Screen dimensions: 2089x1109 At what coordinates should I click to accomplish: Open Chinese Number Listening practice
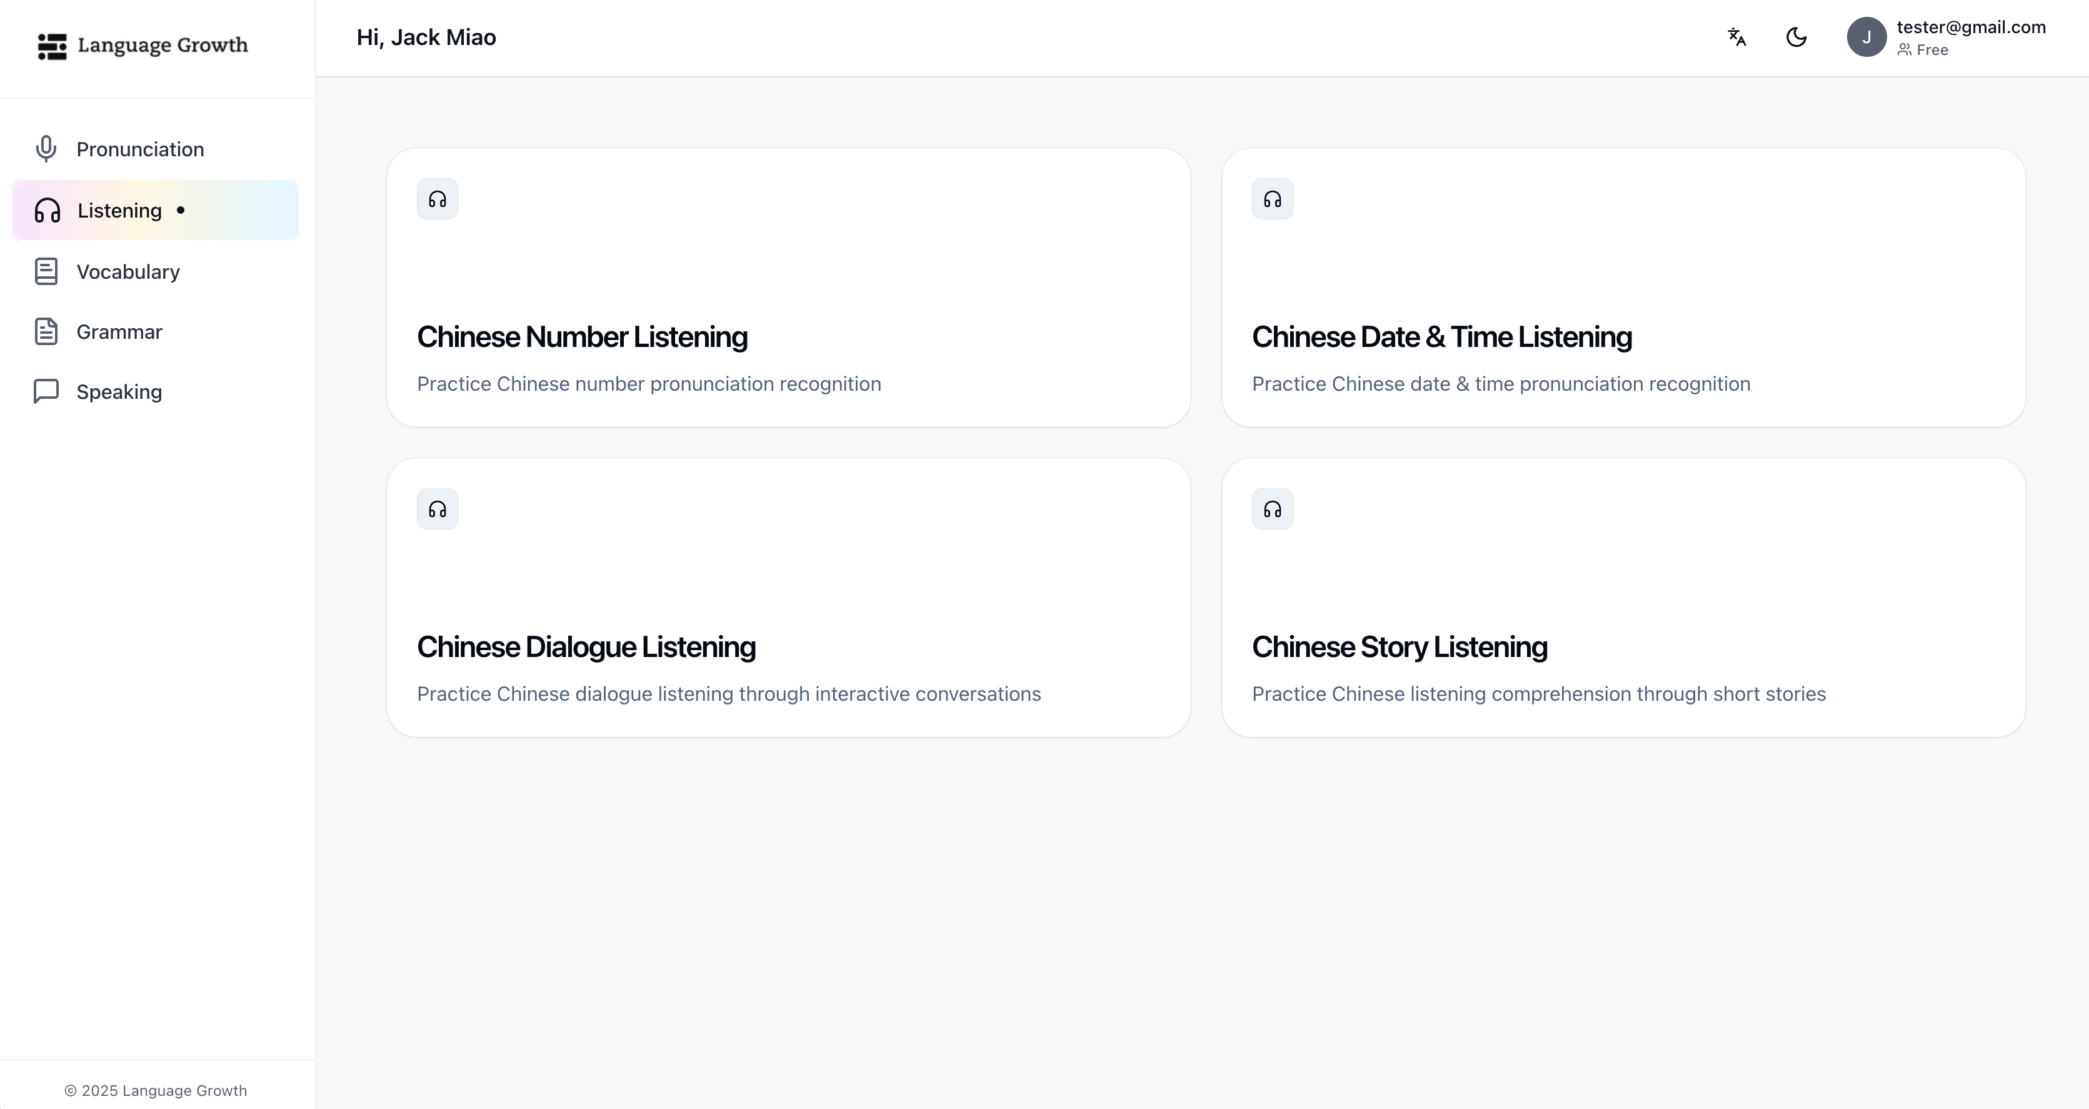[581, 338]
